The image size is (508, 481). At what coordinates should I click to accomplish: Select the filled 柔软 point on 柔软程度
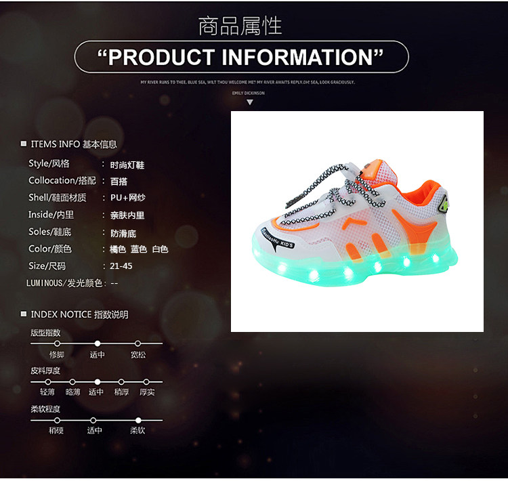138,421
